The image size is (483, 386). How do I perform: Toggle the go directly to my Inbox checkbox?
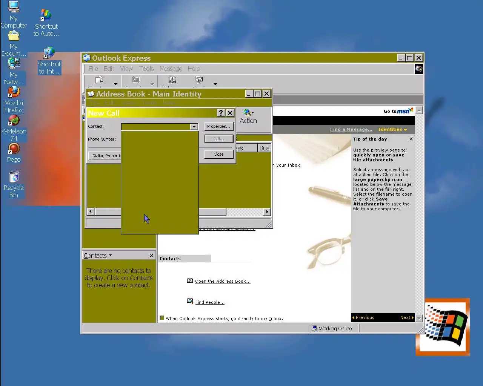pyautogui.click(x=162, y=318)
